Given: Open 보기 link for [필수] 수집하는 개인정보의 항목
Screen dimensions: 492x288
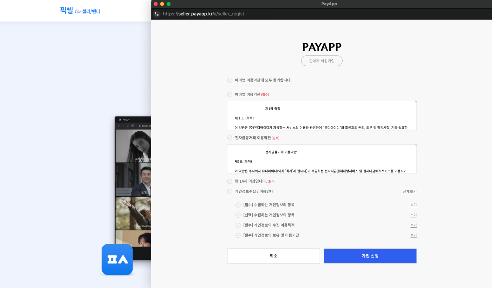Looking at the screenshot, I should coord(413,205).
